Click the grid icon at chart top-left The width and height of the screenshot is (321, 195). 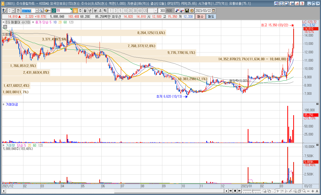[x=5, y=27]
